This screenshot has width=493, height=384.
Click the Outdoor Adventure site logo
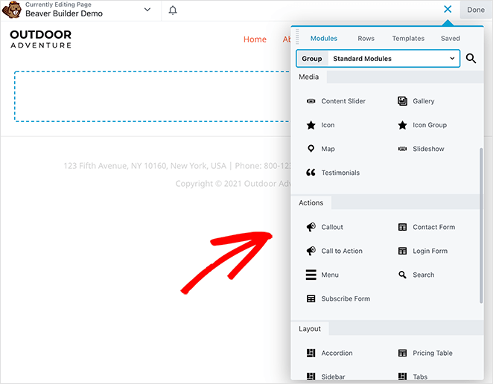tap(41, 39)
